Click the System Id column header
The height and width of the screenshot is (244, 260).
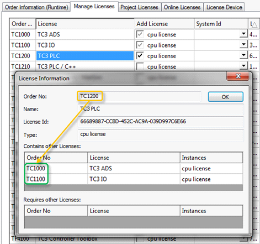pos(221,24)
